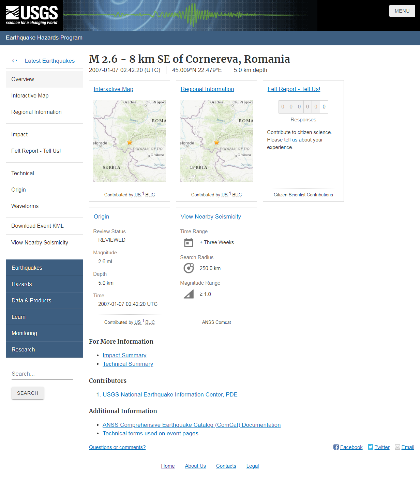Click the Facebook text link

point(351,447)
